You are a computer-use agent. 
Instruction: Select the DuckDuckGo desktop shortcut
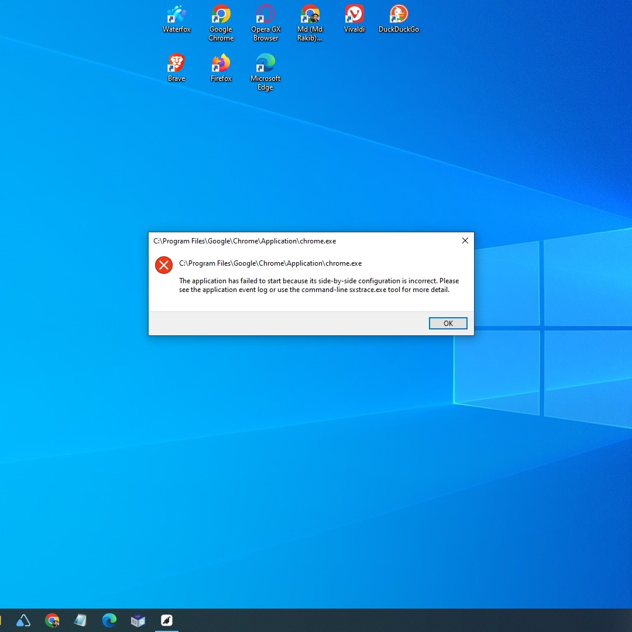[399, 19]
